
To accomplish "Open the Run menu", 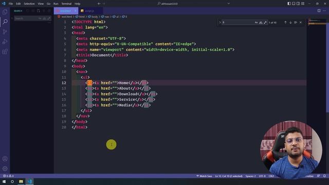I will (56, 4).
